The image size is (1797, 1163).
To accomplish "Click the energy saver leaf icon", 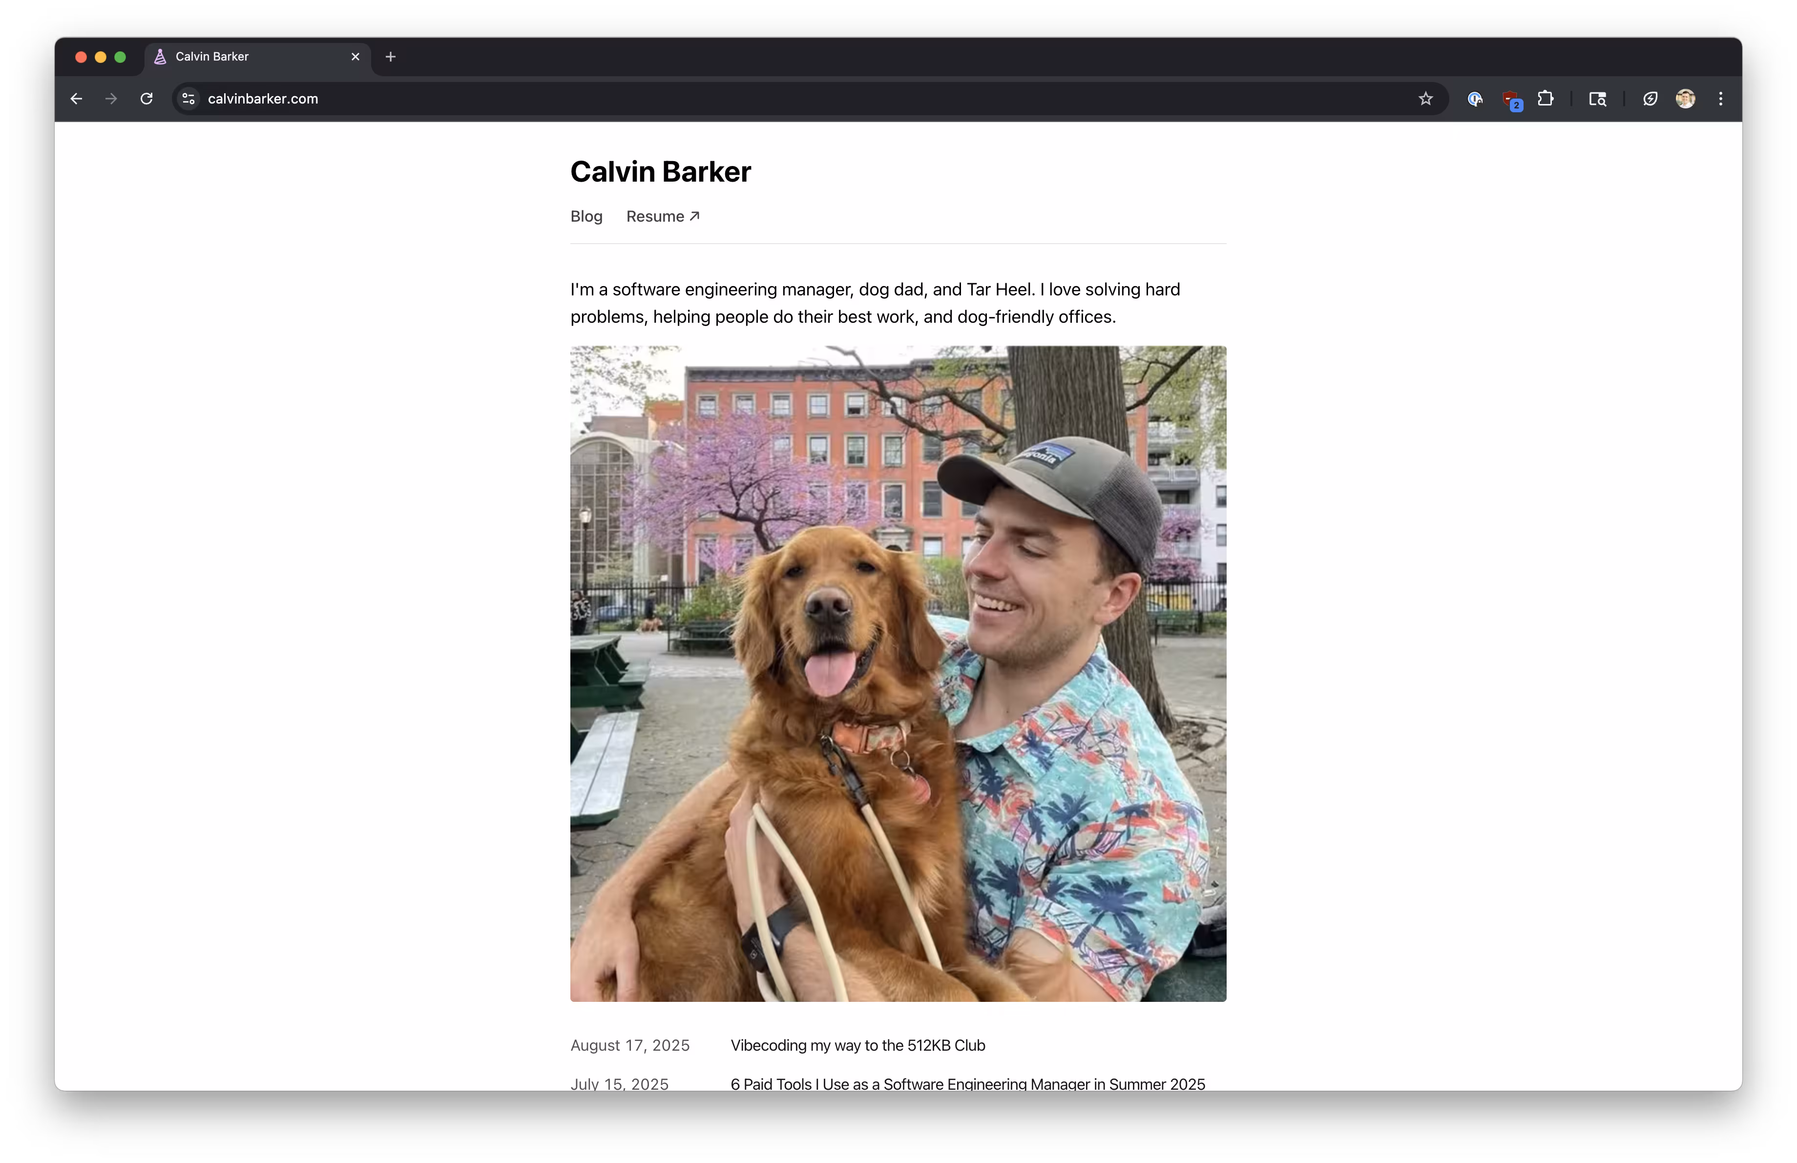I will (1650, 98).
